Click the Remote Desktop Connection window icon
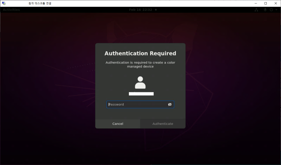 (4, 3)
